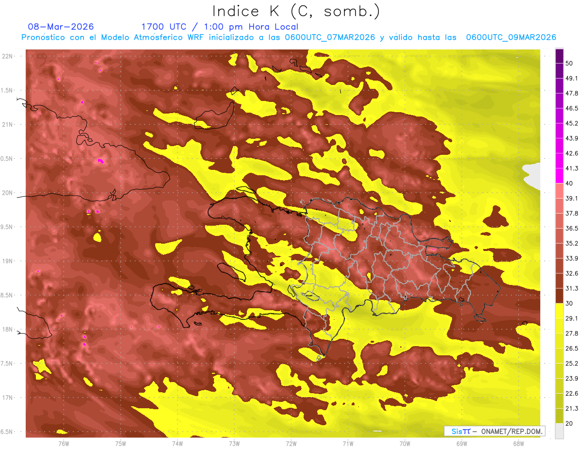Click the legend value "46.5"

click(x=572, y=108)
